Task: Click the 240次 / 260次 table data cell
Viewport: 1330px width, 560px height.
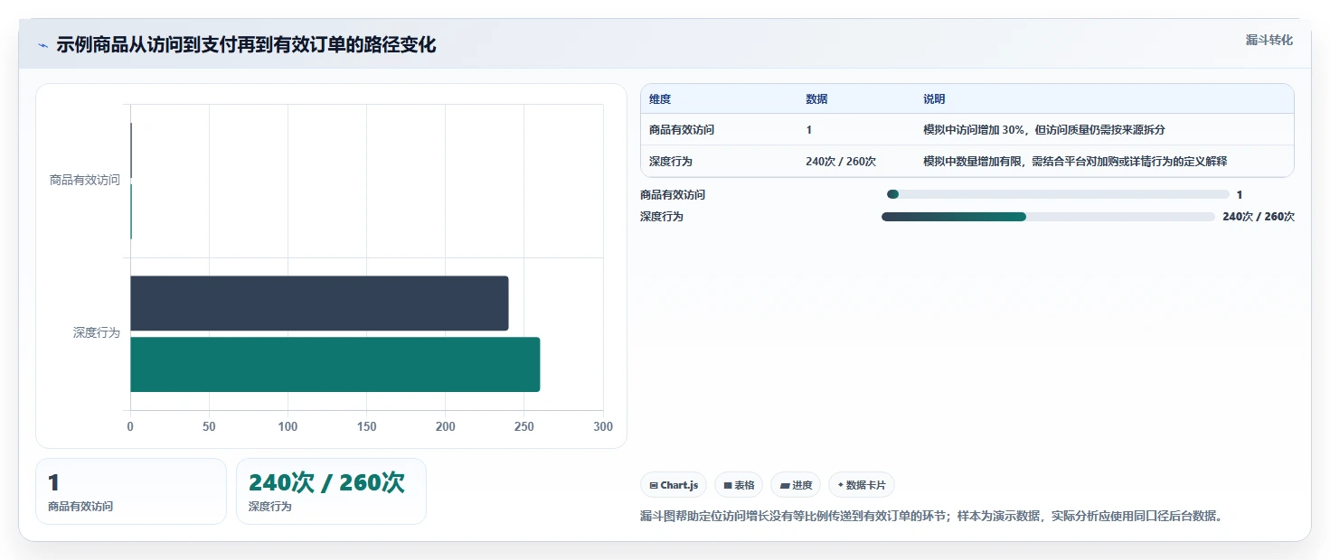Action: [841, 162]
